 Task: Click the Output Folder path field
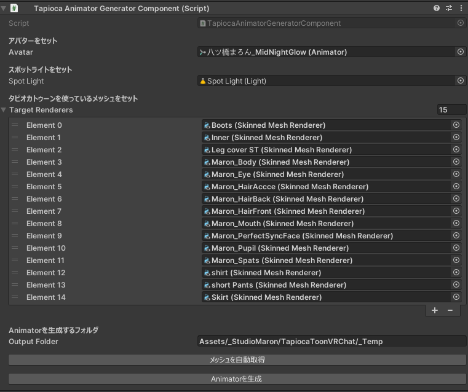(x=332, y=342)
